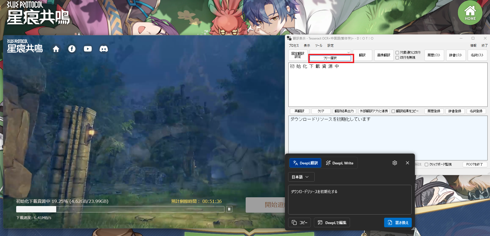The width and height of the screenshot is (490, 236).
Task: Open DeepL settings gear icon
Action: tap(395, 163)
